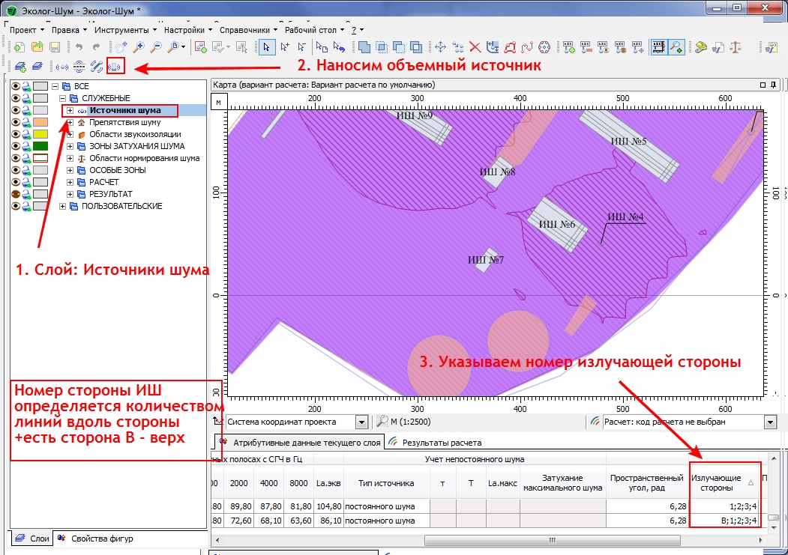Expand the ЗОНЫ ЗАТУХАНИЯ ШУМА tree node
788x555 pixels.
click(70, 146)
